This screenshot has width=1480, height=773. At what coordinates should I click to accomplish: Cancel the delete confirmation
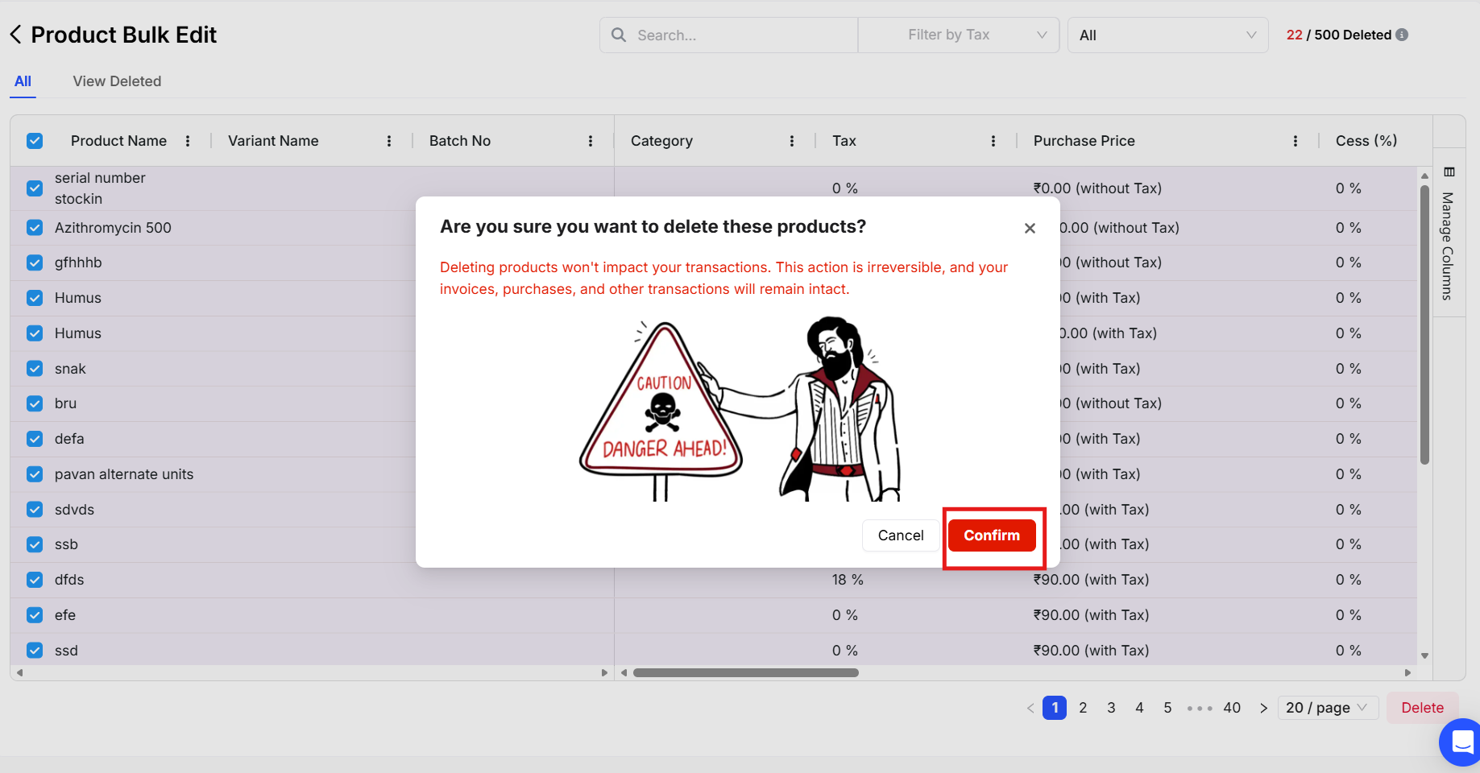tap(901, 535)
